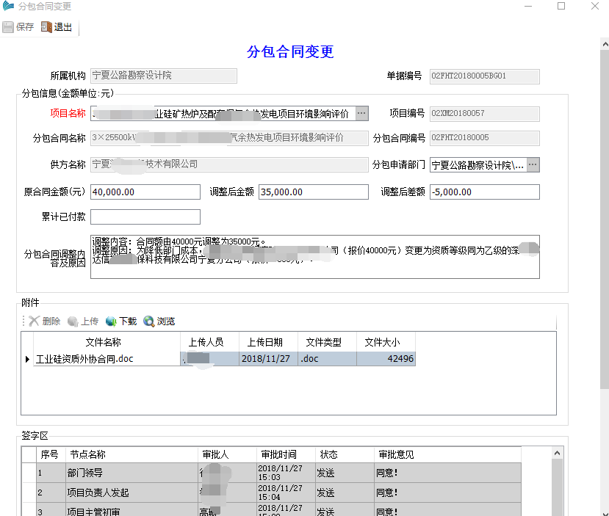Click the upload date cell 2018/11/27
The width and height of the screenshot is (609, 516).
[x=268, y=359]
